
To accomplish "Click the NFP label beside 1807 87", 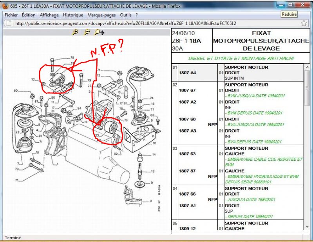I will pos(212,177).
